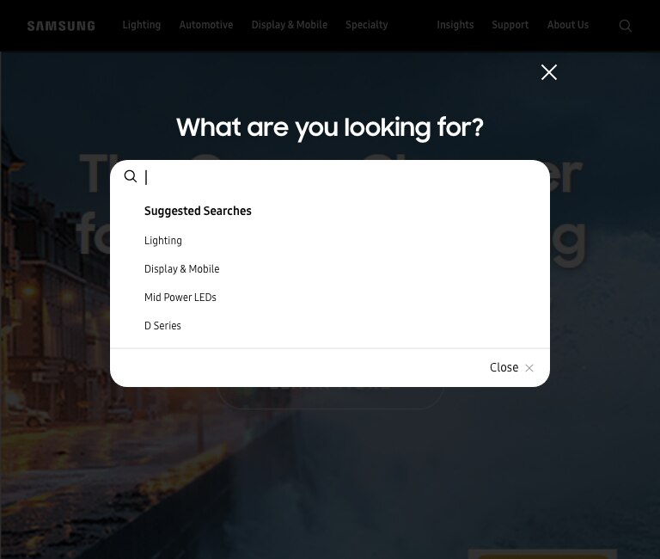
Task: Click the small X beside Close
Action: pyautogui.click(x=529, y=368)
